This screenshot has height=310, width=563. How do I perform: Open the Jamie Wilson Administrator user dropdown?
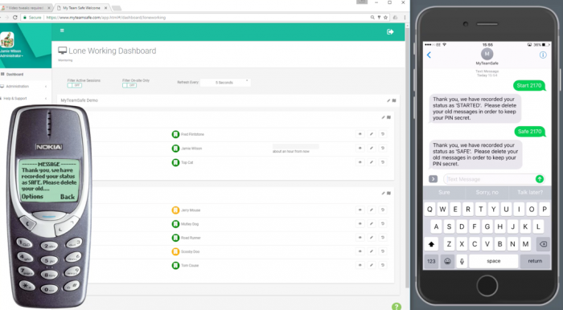tap(11, 53)
